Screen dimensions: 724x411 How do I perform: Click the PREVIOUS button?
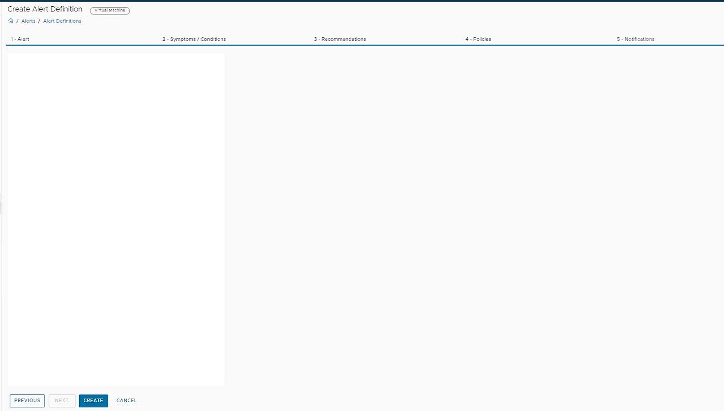click(27, 401)
